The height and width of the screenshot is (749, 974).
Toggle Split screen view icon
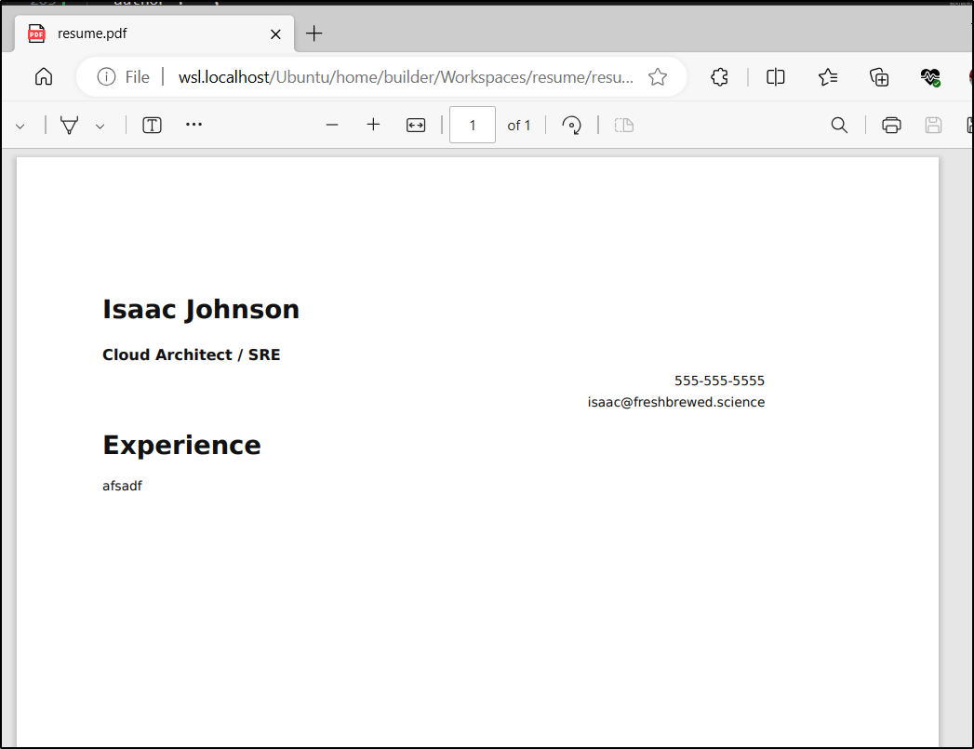coord(775,77)
